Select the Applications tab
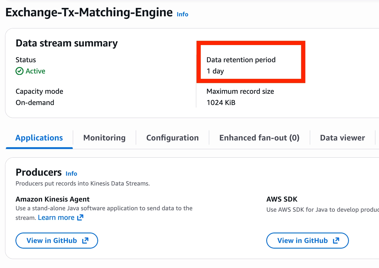This screenshot has width=379, height=268. pyautogui.click(x=39, y=138)
